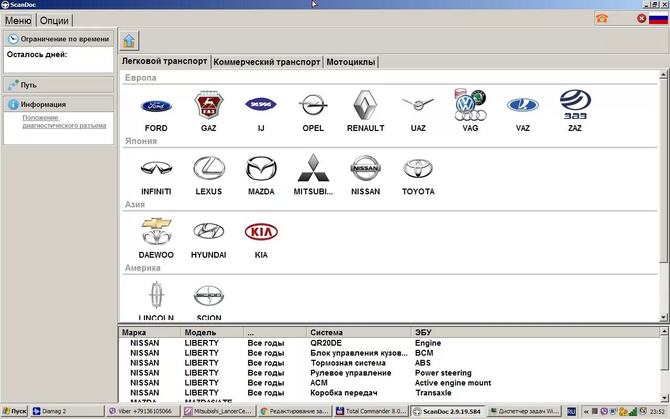The image size is (670, 419).
Task: Open the Пуск start button
Action: [x=15, y=411]
